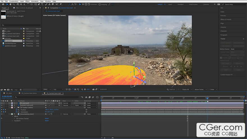The height and width of the screenshot is (139, 247).
Task: Open the Animation menu
Action: (x=35, y=1)
